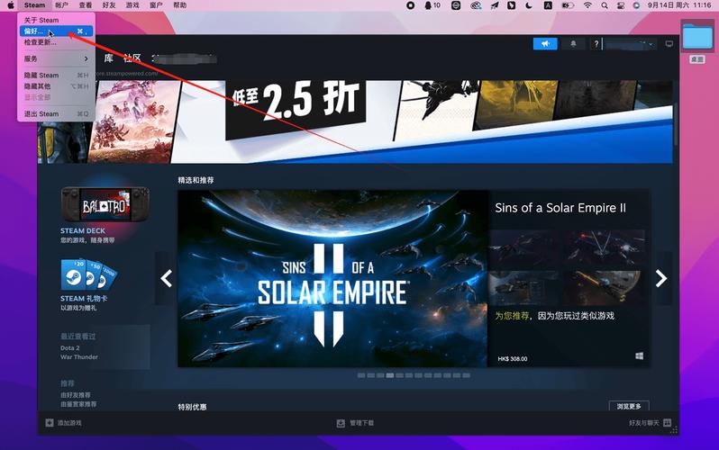Open the Sins of a Solar Empire II capsule image
The image size is (719, 450).
332,278
